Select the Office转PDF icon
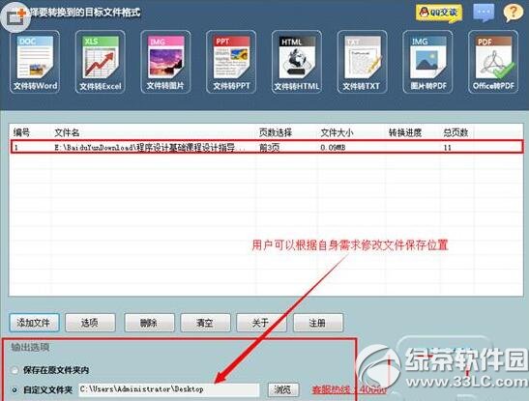Image resolution: width=529 pixels, height=401 pixels. (x=493, y=62)
